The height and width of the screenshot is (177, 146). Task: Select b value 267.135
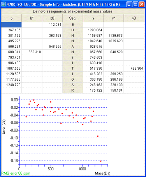[x=14, y=30]
